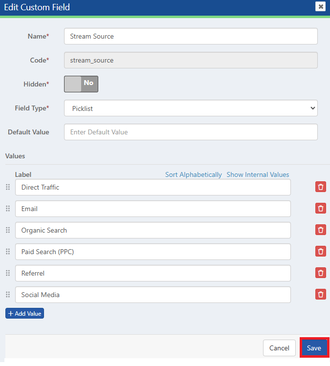
Task: Click Sort Alphabetically link
Action: click(194, 174)
